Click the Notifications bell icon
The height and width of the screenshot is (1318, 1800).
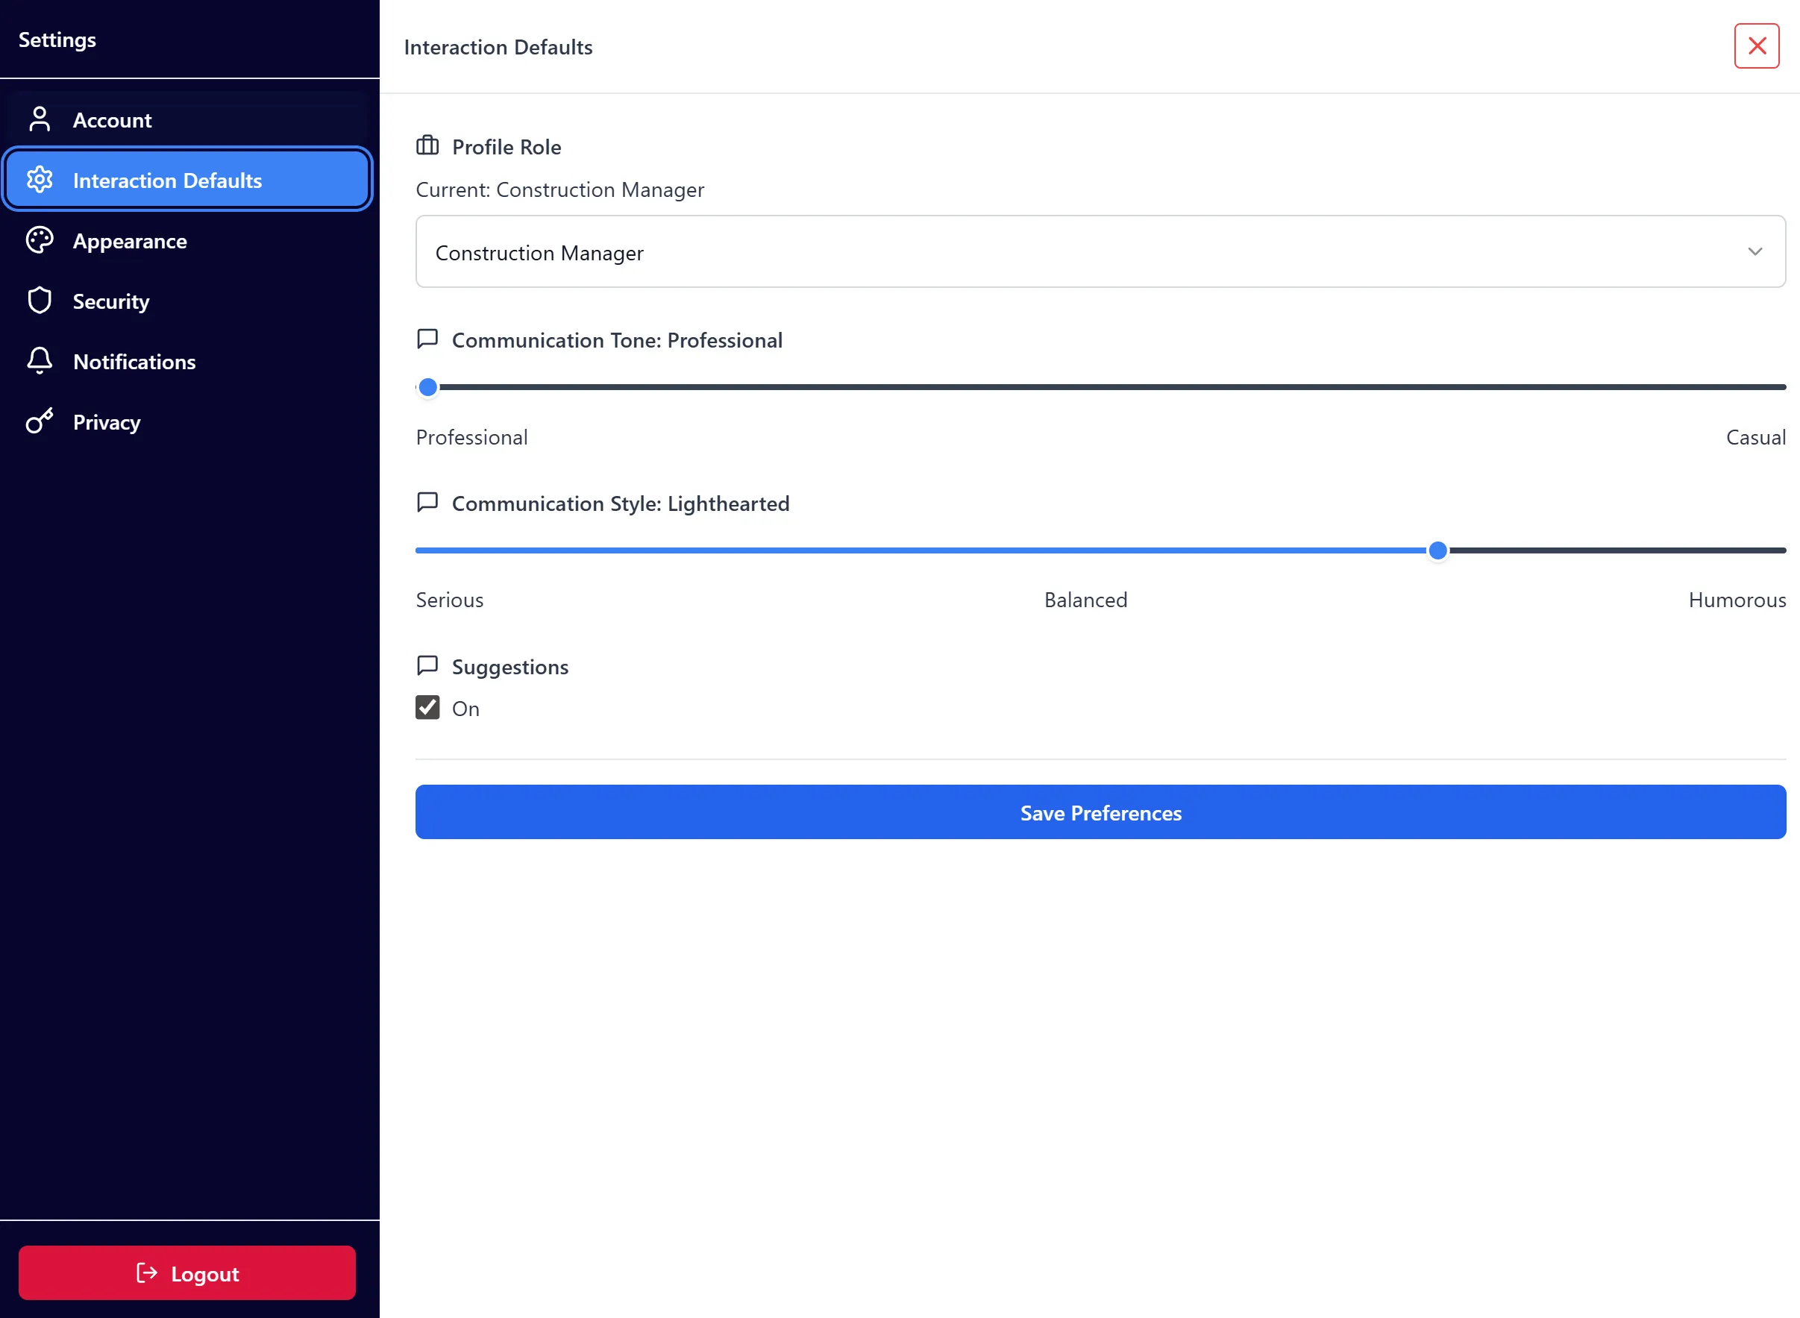(39, 360)
